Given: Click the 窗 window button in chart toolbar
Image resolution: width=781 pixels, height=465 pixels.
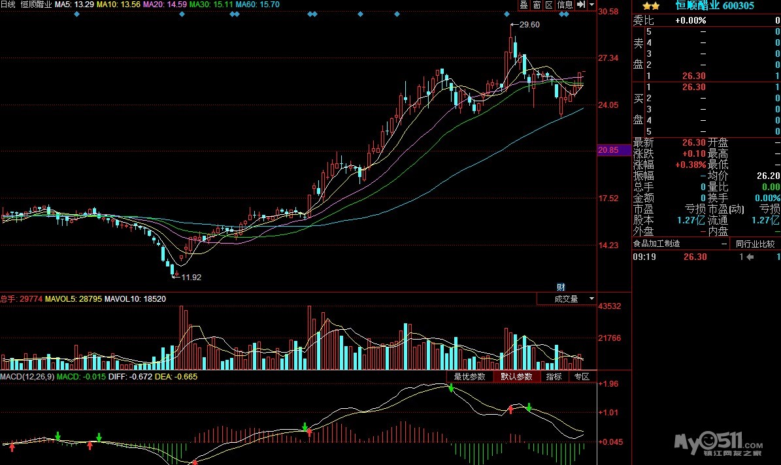Looking at the screenshot, I should tap(537, 5).
